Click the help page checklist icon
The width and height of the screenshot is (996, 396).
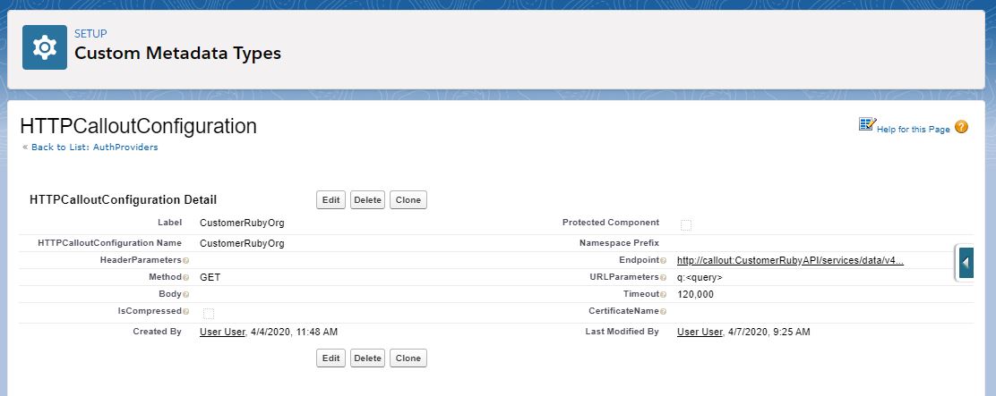tap(867, 124)
